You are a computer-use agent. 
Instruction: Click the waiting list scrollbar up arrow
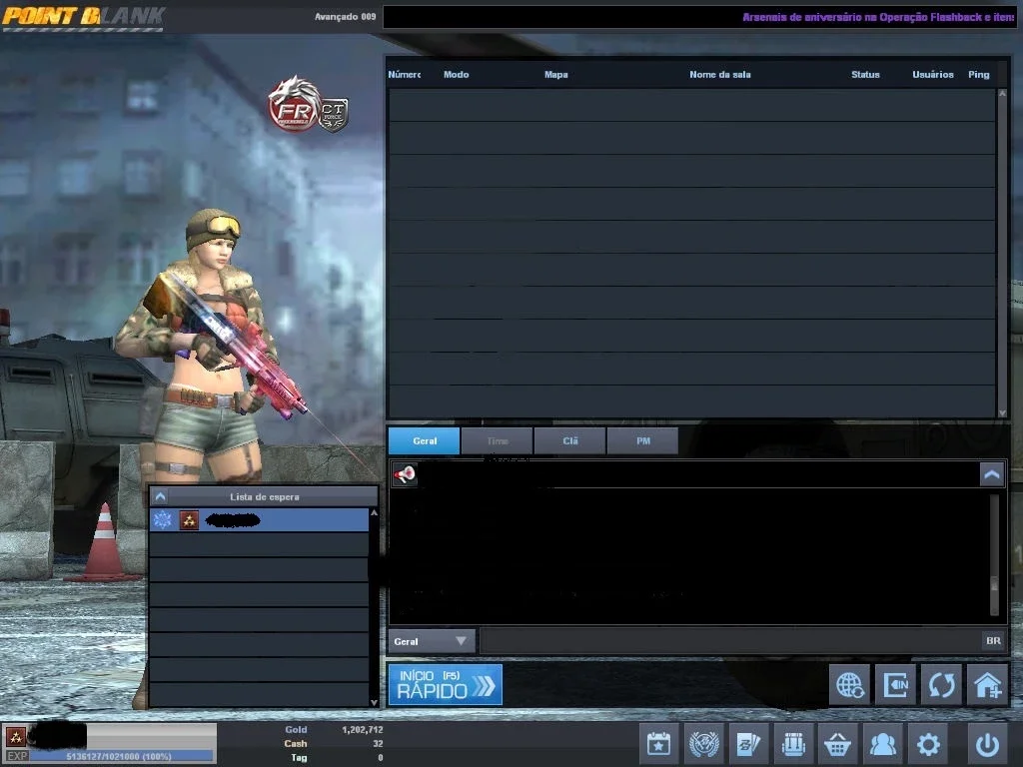coord(374,512)
